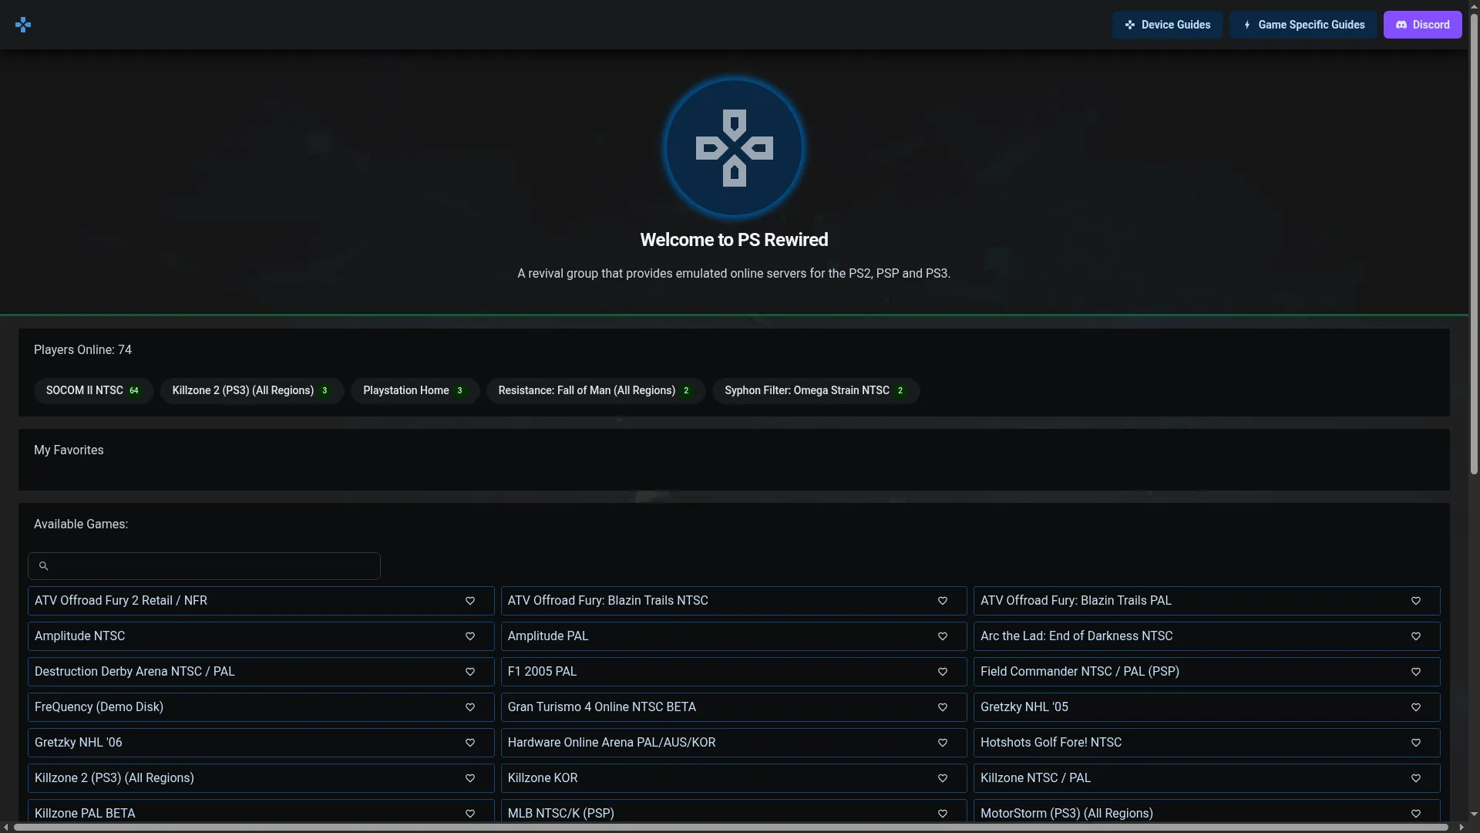
Task: Open ATV Offroad Fury: Blazin Trails PAL entry
Action: point(1206,601)
